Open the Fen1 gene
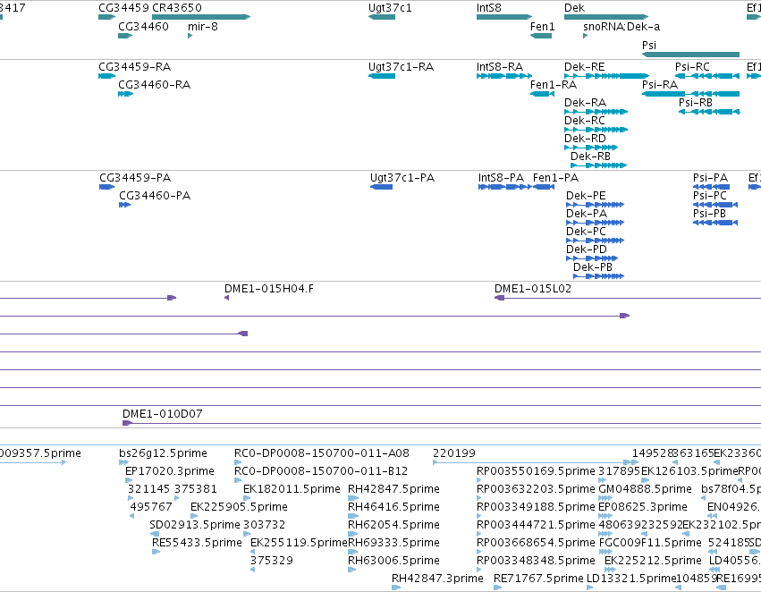 [x=541, y=36]
